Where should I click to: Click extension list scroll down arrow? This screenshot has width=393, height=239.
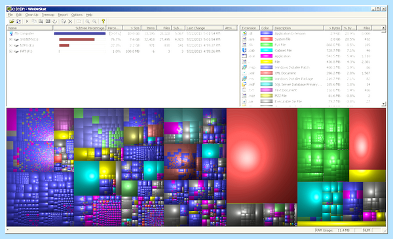point(383,104)
